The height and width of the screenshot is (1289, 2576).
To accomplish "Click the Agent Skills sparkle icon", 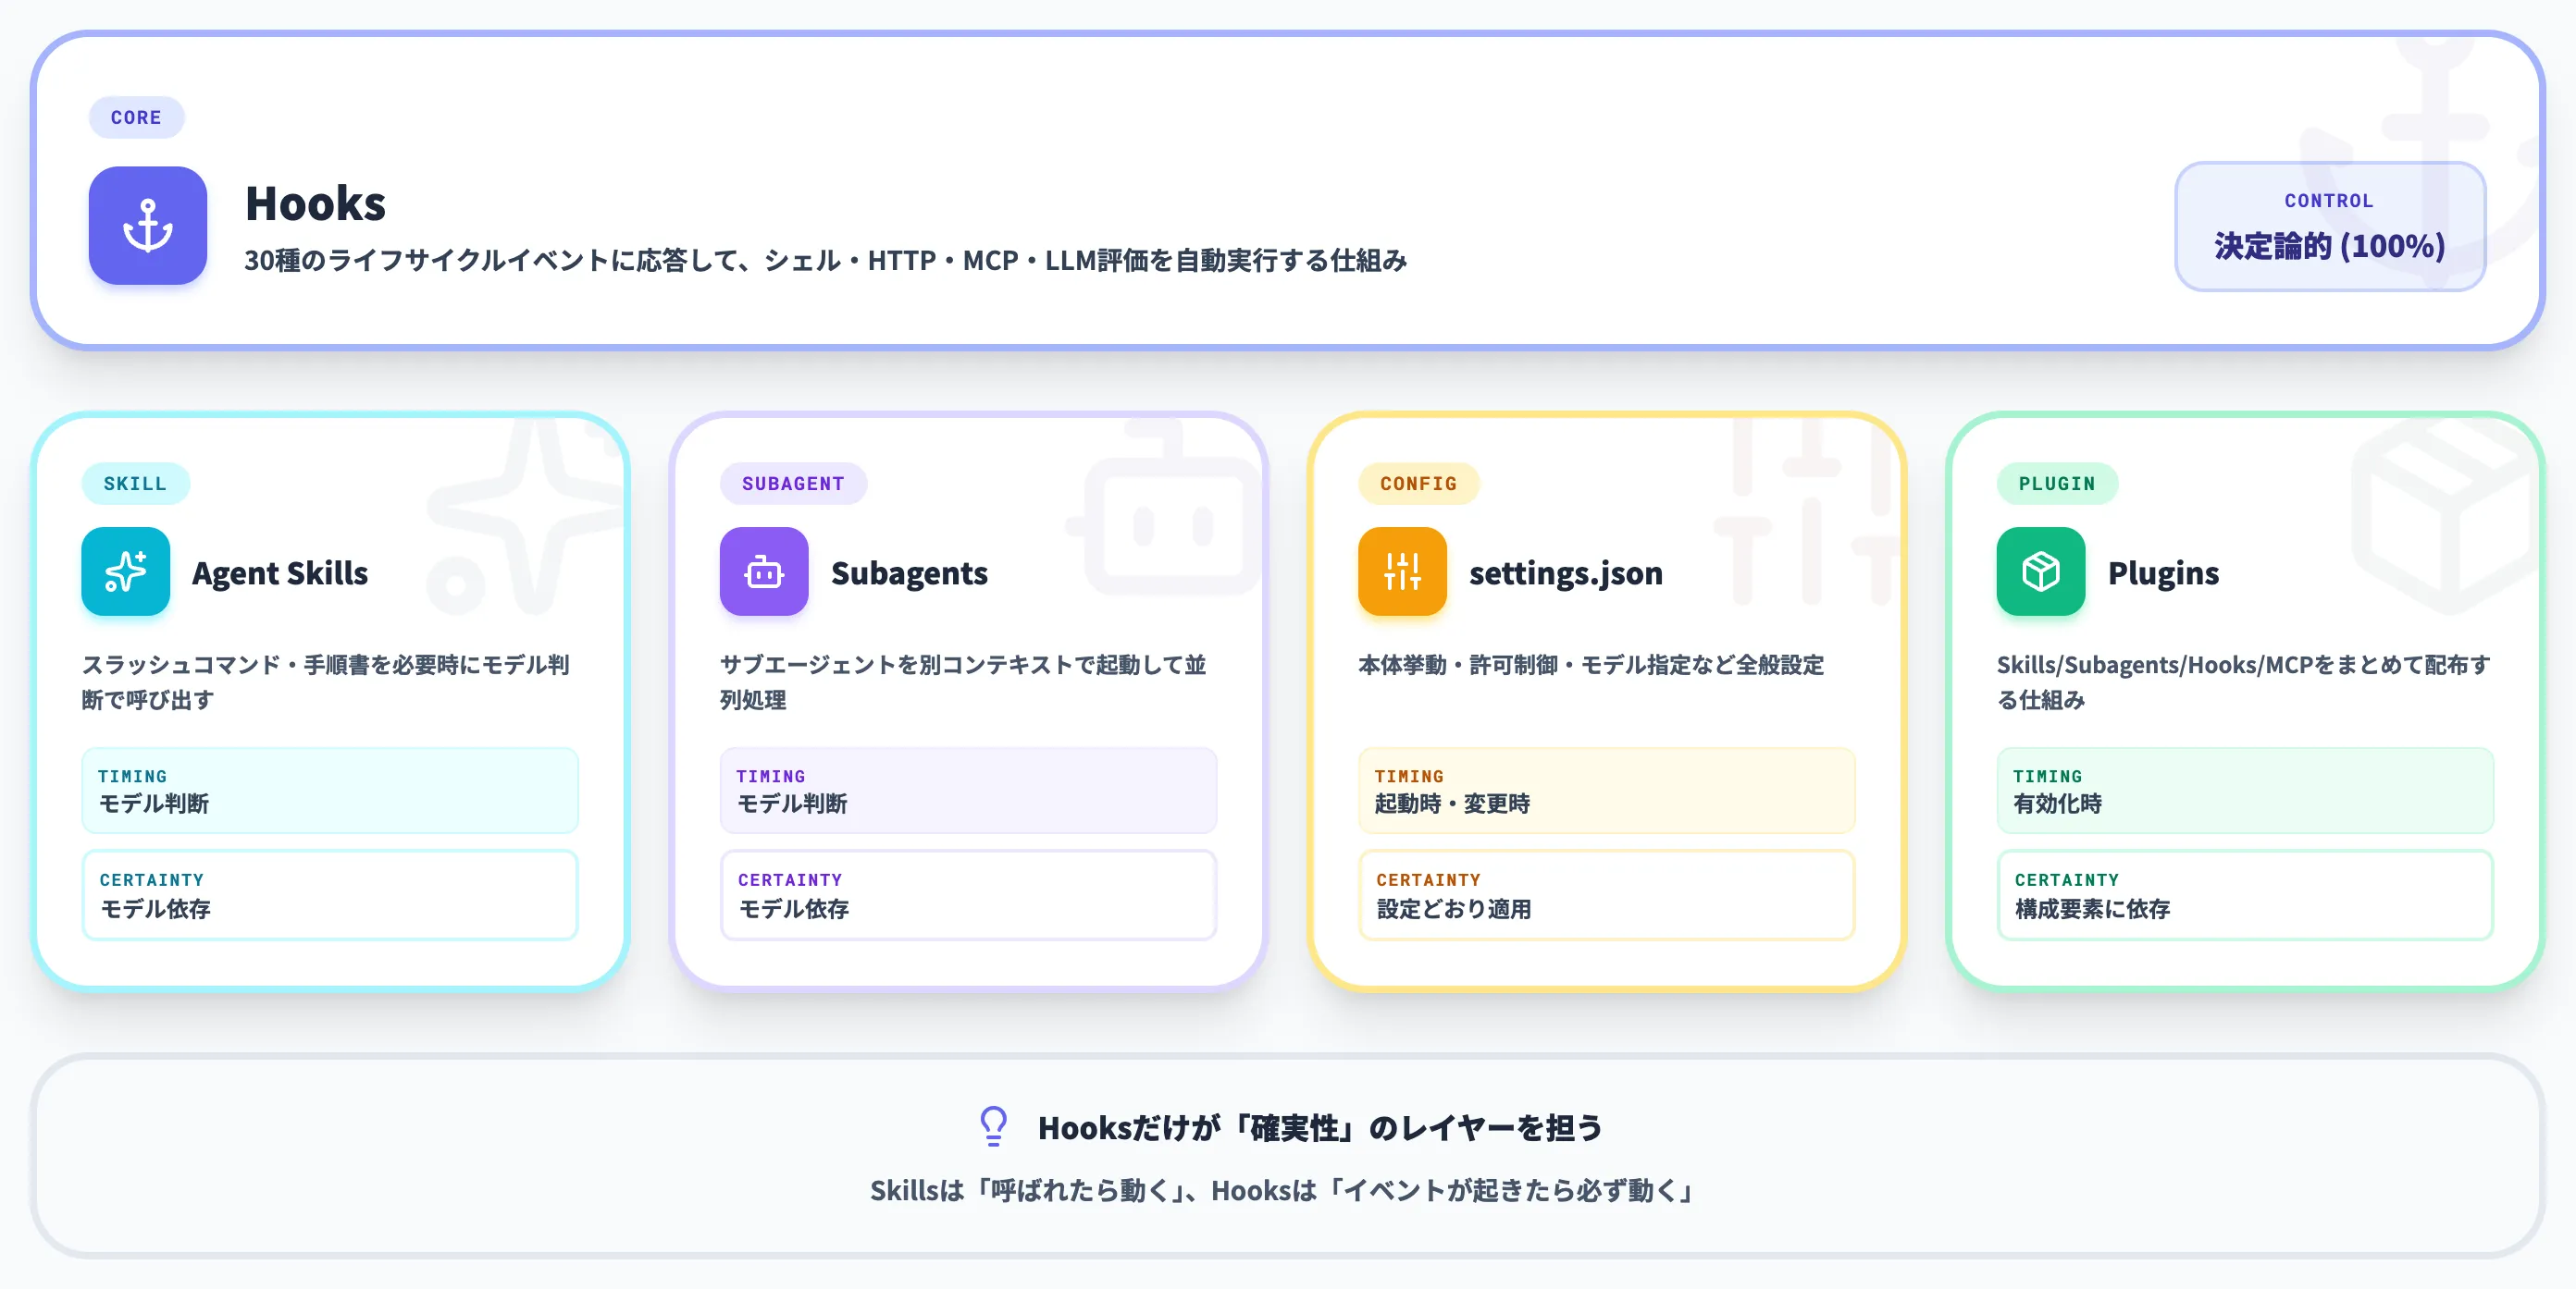I will 126,571.
